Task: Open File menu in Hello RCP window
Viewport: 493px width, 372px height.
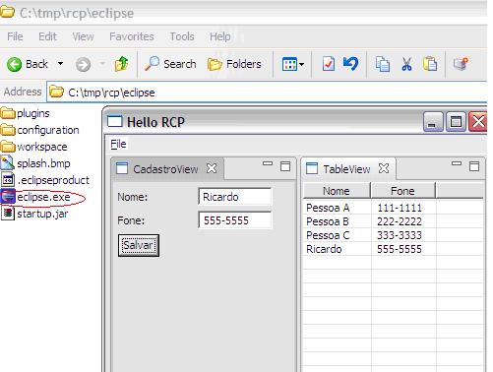Action: click(118, 144)
